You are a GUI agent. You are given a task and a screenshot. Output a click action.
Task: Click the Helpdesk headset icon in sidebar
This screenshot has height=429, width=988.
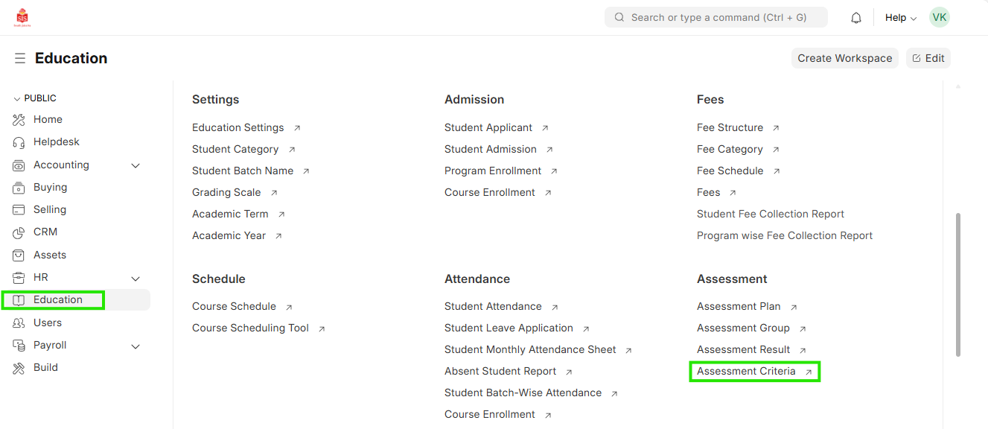[19, 142]
